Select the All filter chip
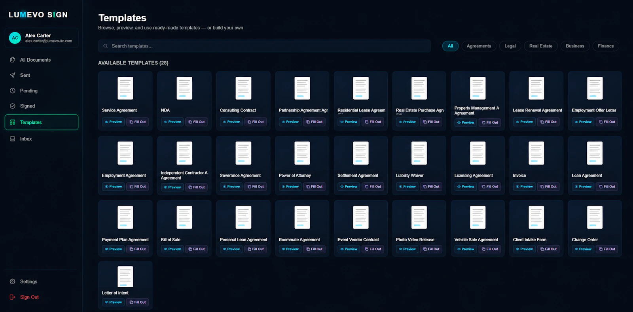This screenshot has width=633, height=312. click(x=450, y=46)
